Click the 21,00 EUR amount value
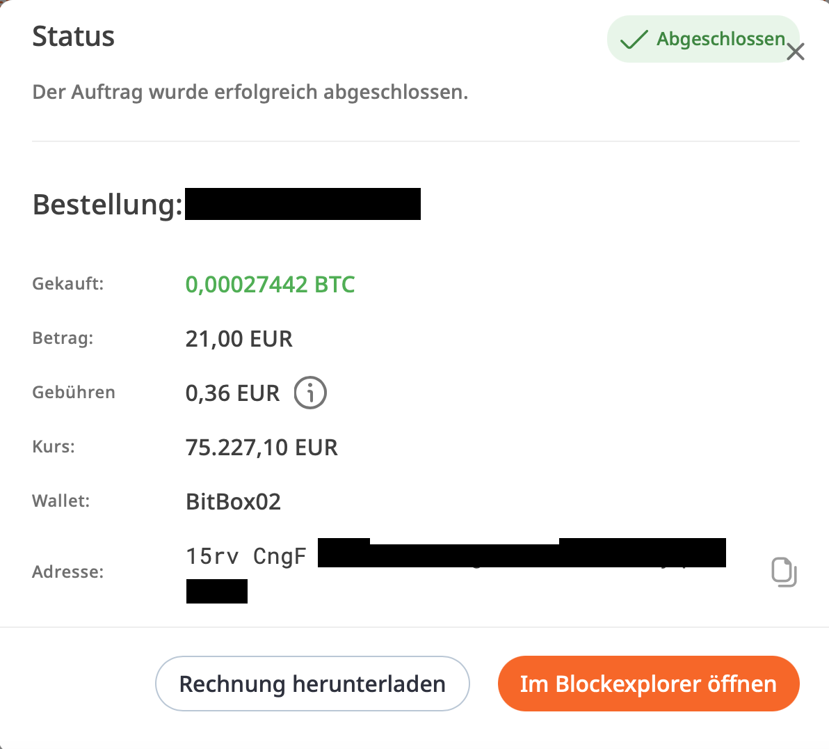The width and height of the screenshot is (829, 749). 239,339
